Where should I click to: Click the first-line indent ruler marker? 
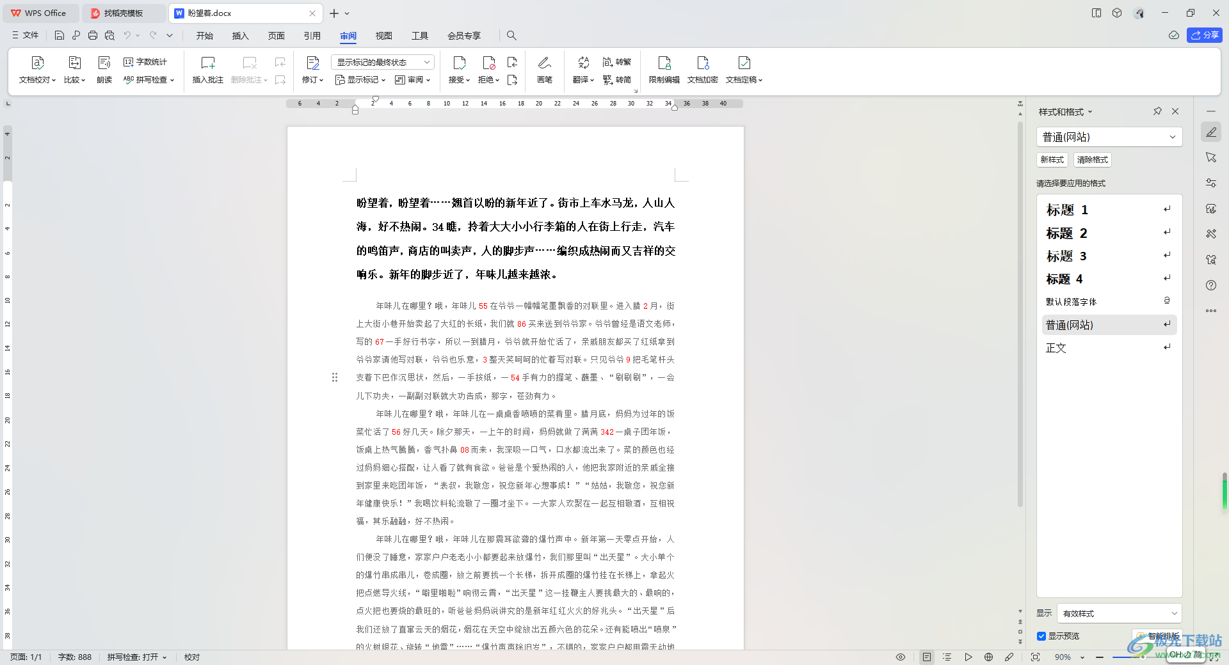tap(376, 99)
